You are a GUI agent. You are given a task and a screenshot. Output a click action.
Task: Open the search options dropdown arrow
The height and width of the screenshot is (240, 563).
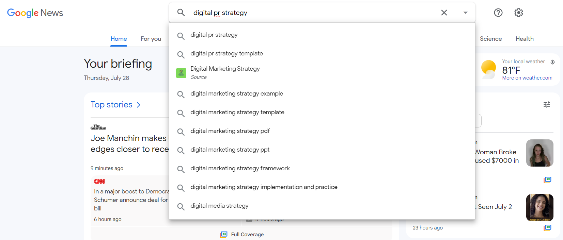point(465,12)
